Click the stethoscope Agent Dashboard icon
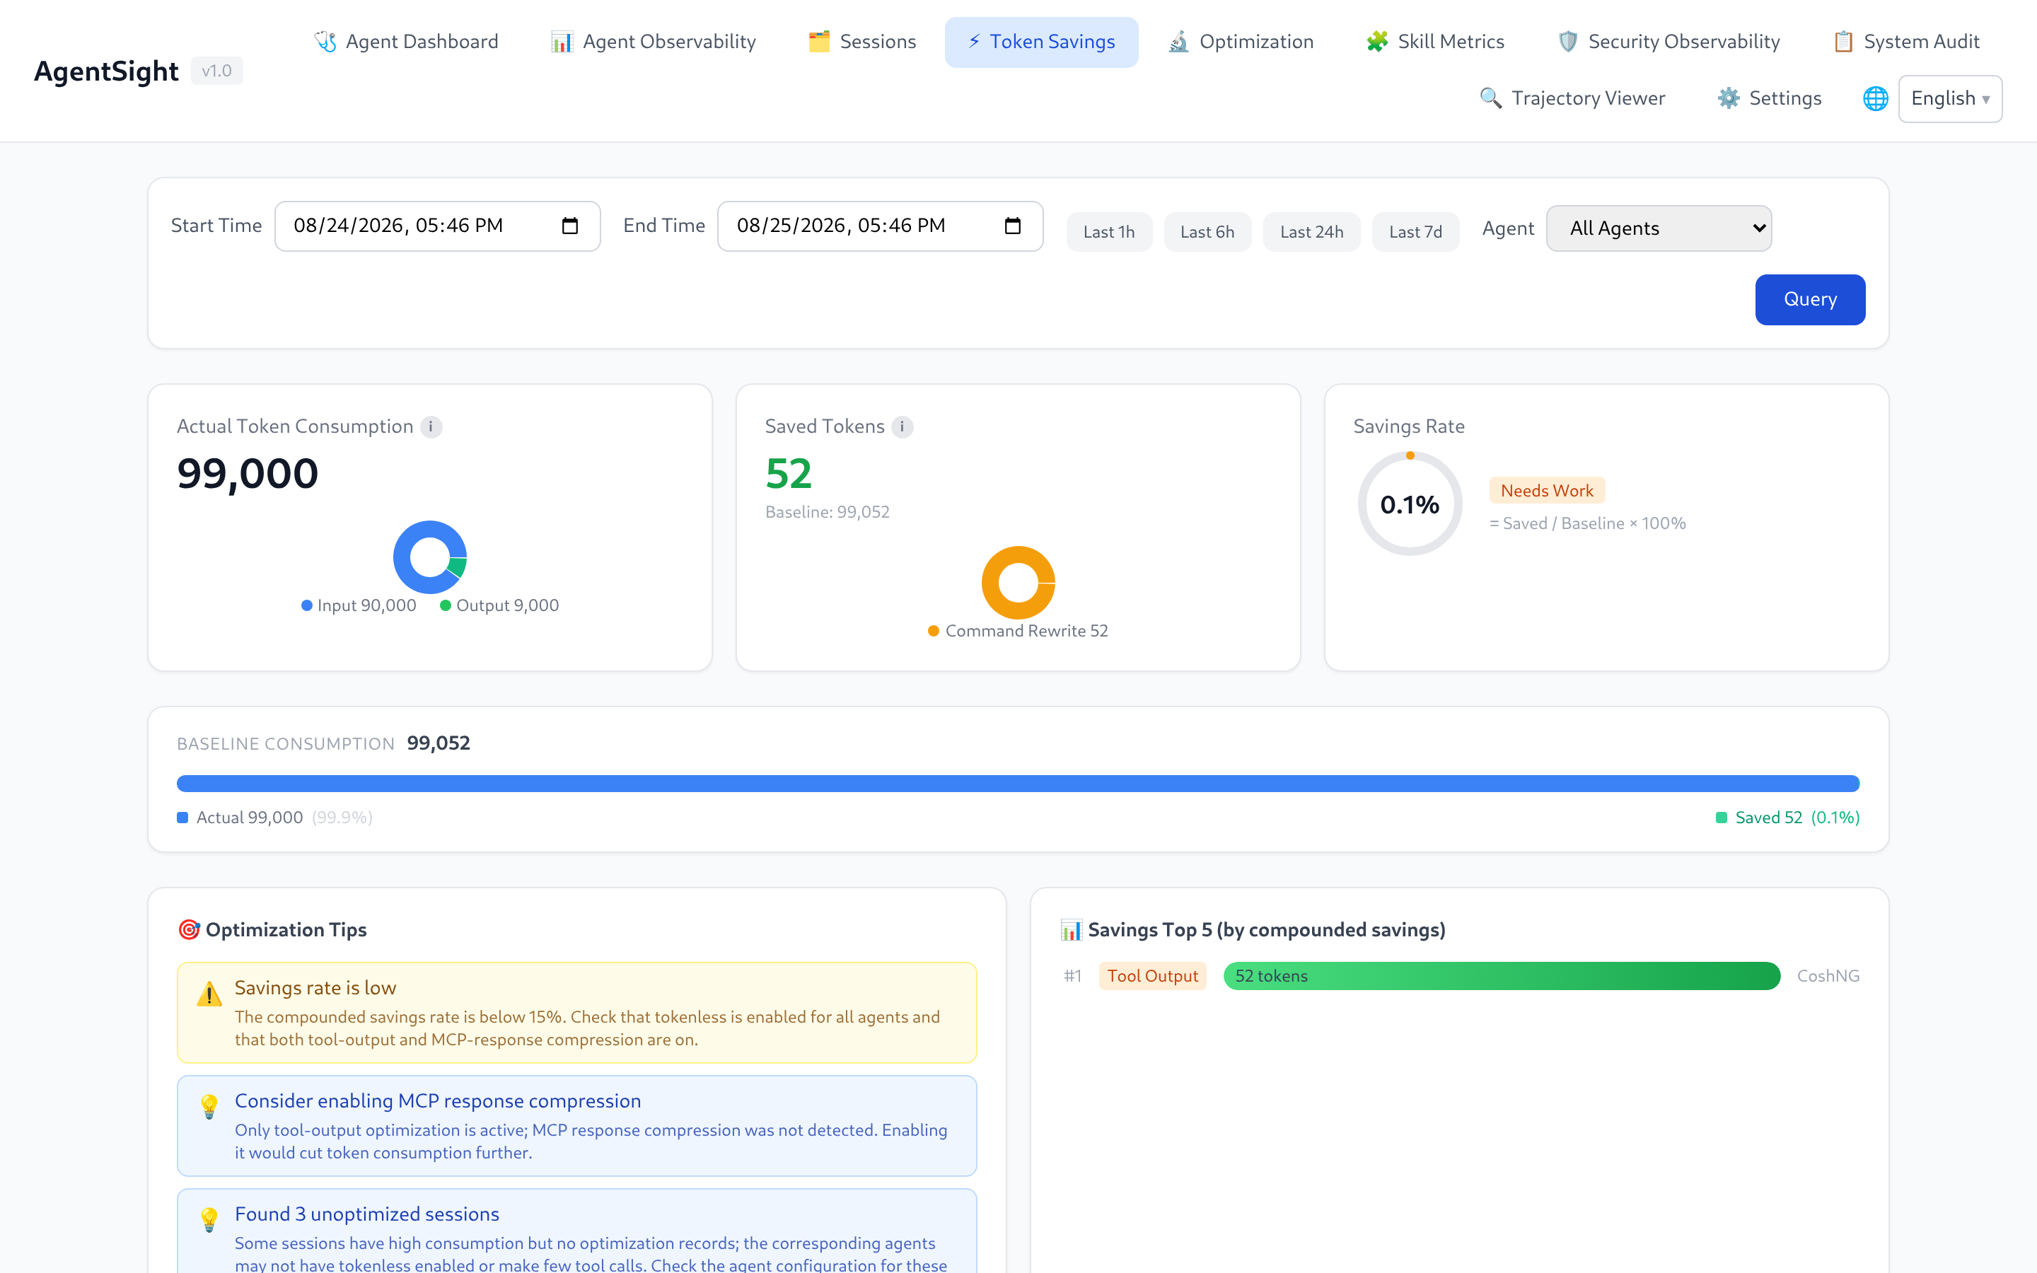 325,41
